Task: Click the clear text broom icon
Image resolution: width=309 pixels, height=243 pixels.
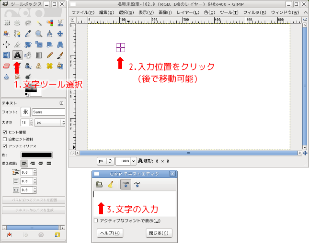Action: [x=110, y=184]
